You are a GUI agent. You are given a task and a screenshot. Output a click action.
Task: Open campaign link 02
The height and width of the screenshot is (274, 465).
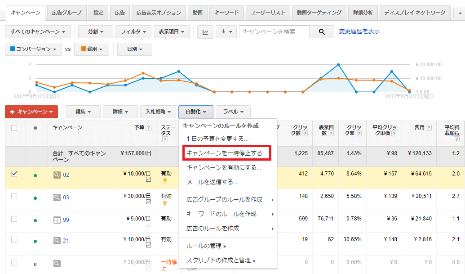[x=66, y=175]
